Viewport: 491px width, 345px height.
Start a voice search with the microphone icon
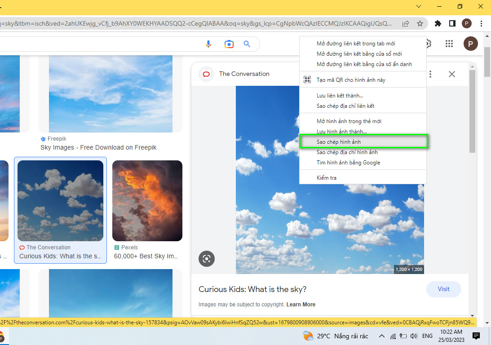(208, 44)
